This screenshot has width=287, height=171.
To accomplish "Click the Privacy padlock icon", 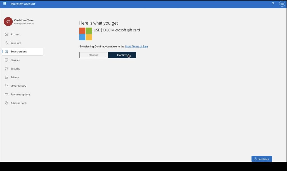I will [x=6, y=77].
